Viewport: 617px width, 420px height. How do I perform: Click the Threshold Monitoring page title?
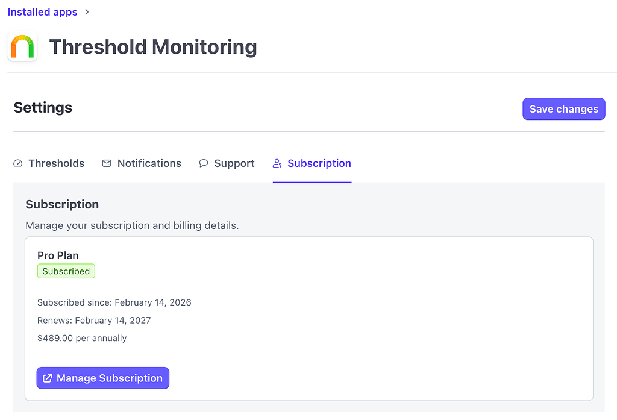[x=153, y=47]
